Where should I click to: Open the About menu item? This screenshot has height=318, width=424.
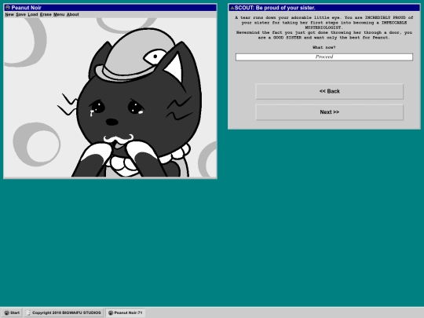(73, 15)
